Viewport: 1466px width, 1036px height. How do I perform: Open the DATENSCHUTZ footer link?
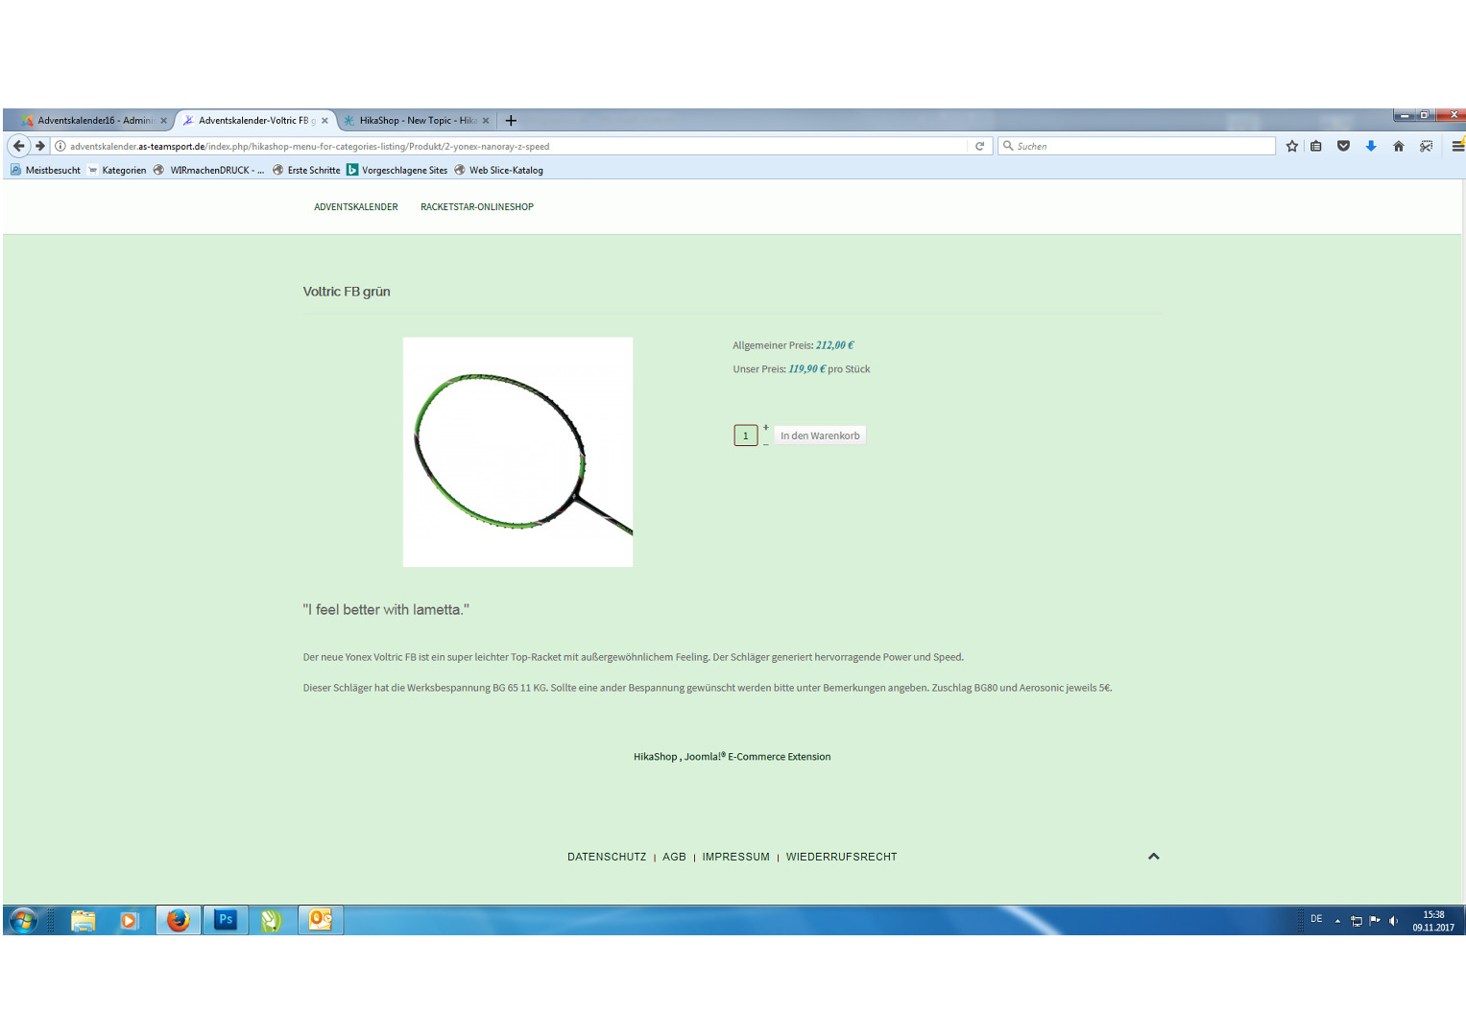coord(607,857)
